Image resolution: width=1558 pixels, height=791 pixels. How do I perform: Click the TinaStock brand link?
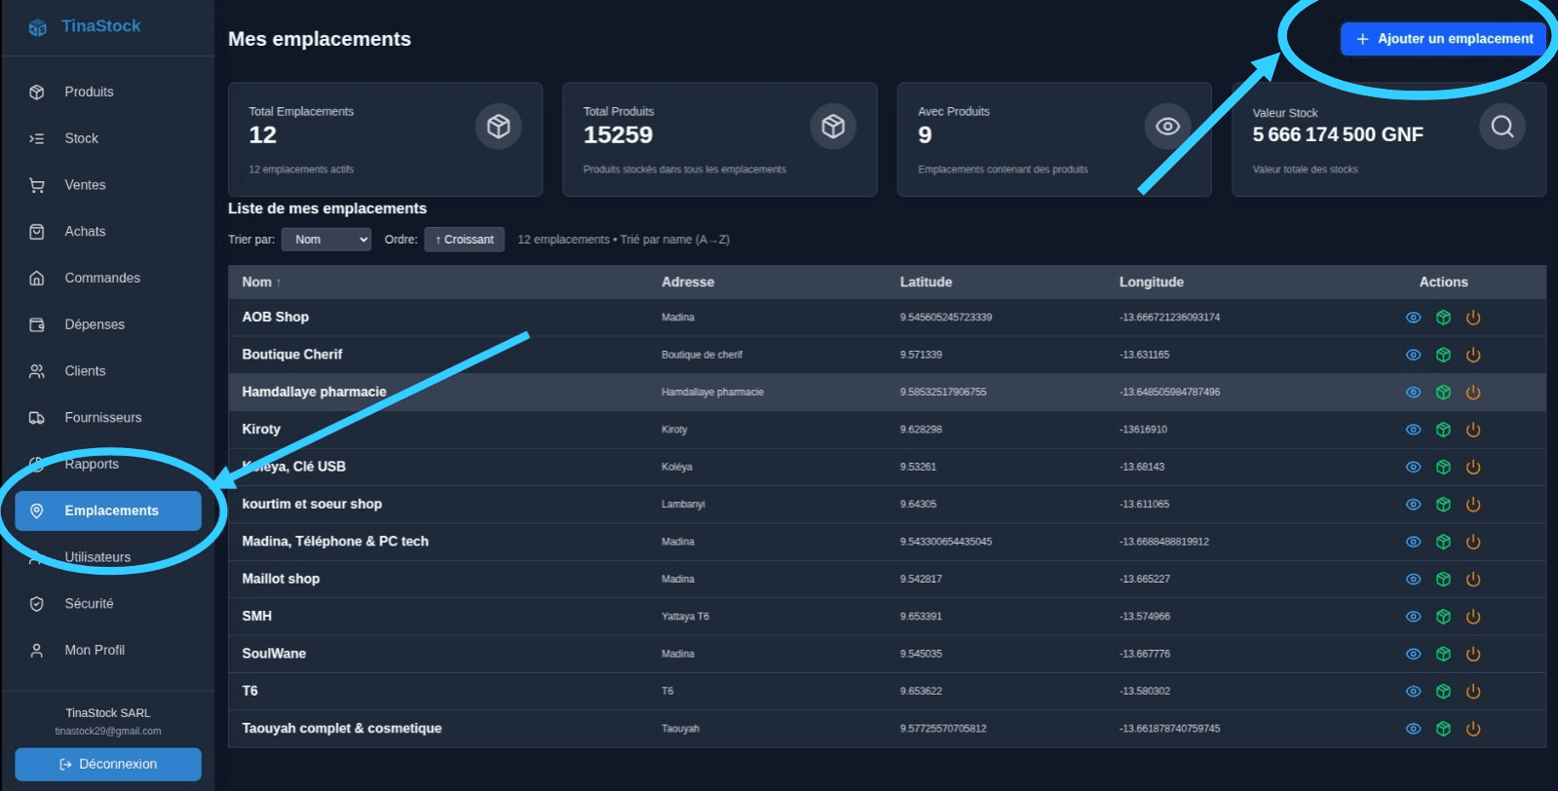[x=100, y=26]
